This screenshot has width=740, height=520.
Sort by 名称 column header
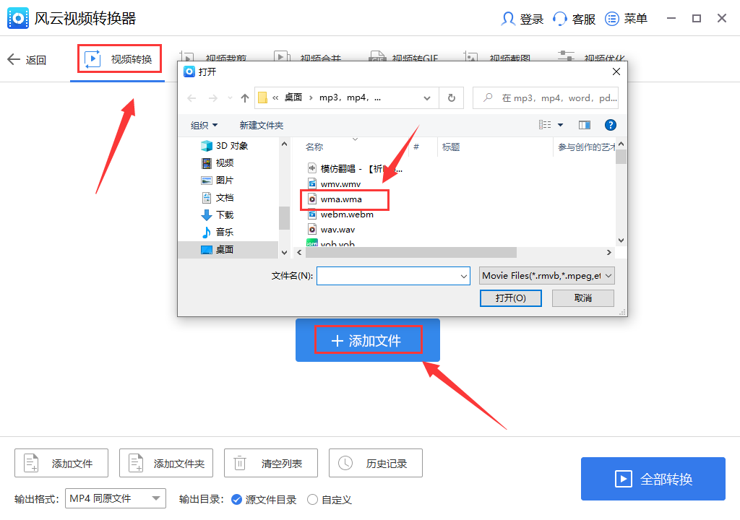pos(314,147)
